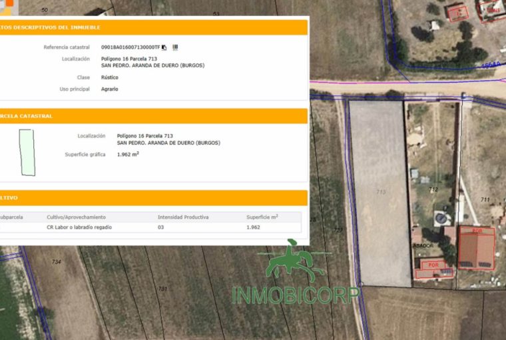
Task: Click the parcel 712 label on the map
Action: [433, 190]
